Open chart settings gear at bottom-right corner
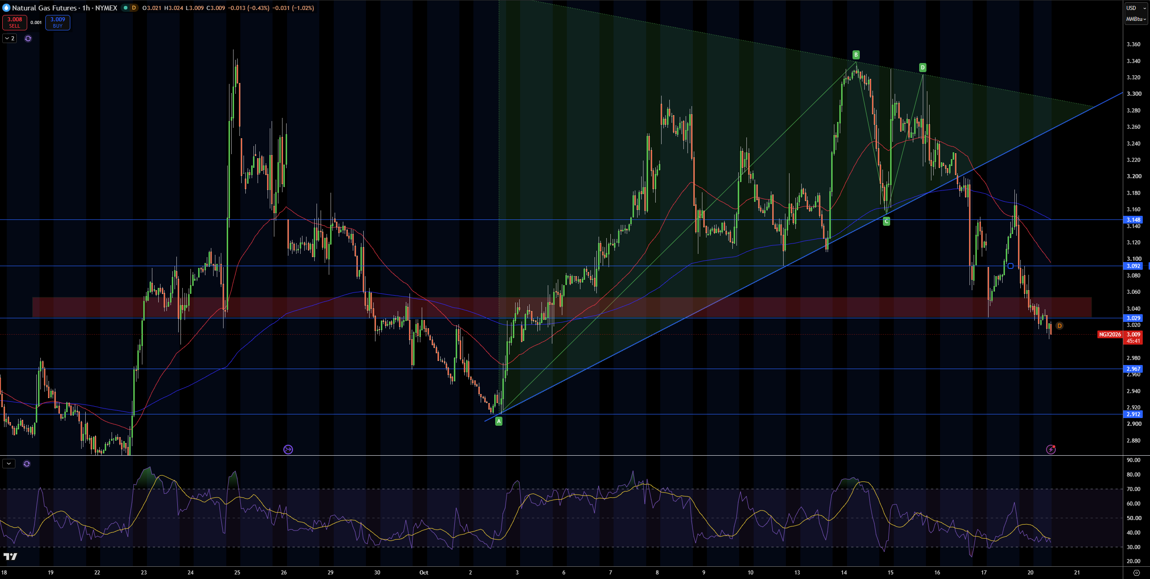This screenshot has height=579, width=1150. tap(1136, 573)
